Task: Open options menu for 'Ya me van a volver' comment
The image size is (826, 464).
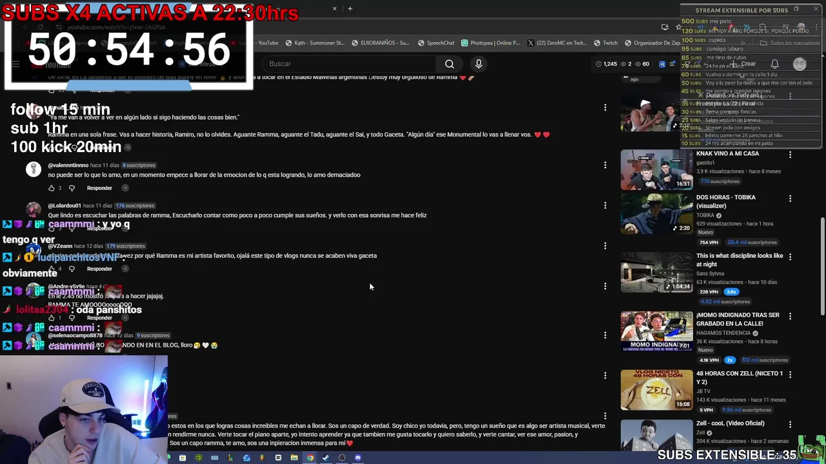Action: coord(605,108)
